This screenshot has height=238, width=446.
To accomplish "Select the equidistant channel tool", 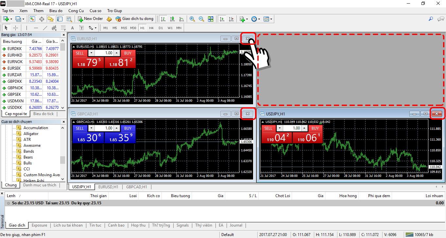I will [x=54, y=28].
